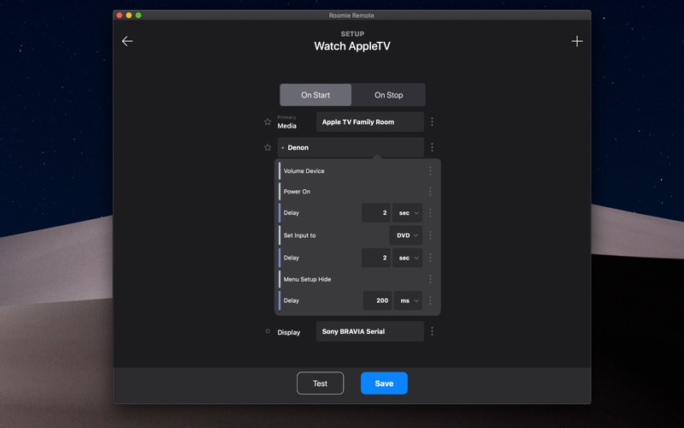Image resolution: width=684 pixels, height=428 pixels.
Task: Select the circle radio beside Display
Action: tap(268, 331)
